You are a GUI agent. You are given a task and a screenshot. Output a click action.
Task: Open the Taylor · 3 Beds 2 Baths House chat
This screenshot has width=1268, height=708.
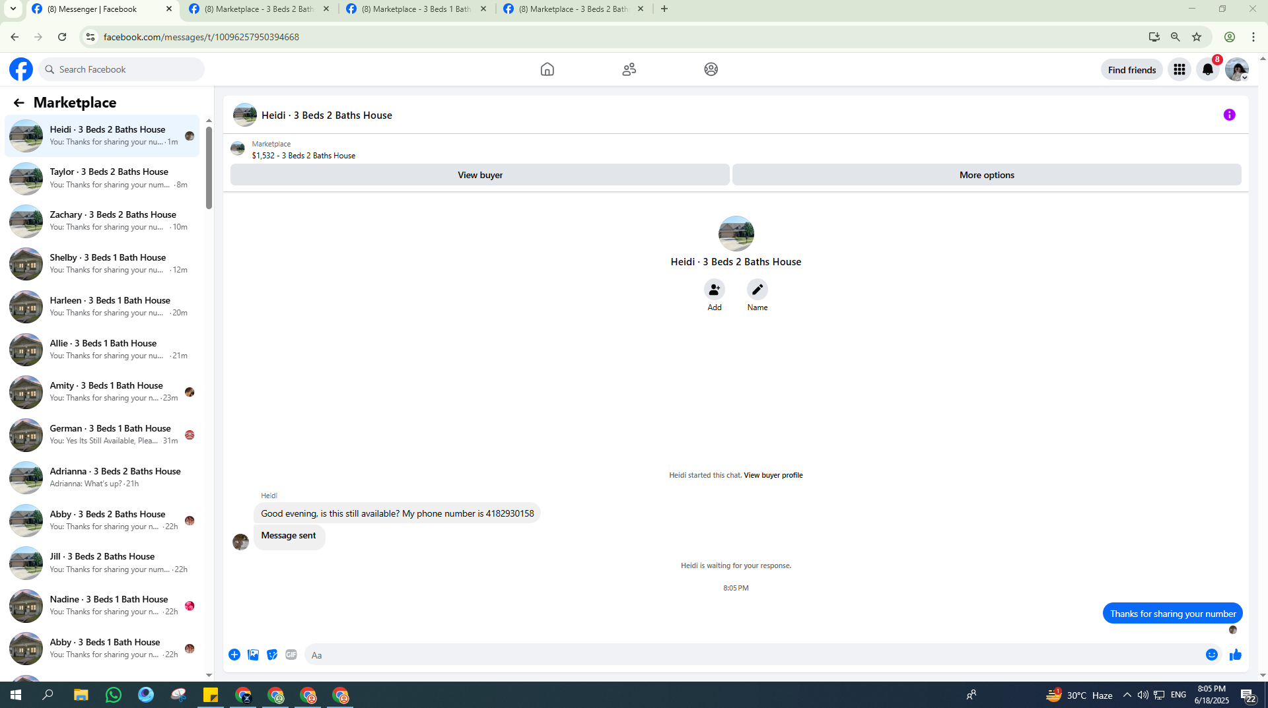pos(102,178)
